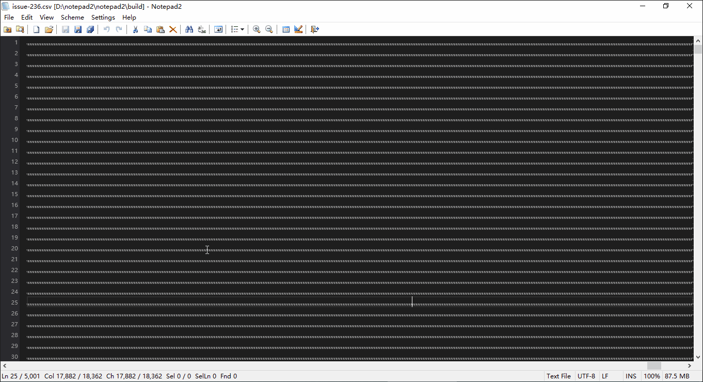Save the file with the floppy disk icon

[x=66, y=29]
